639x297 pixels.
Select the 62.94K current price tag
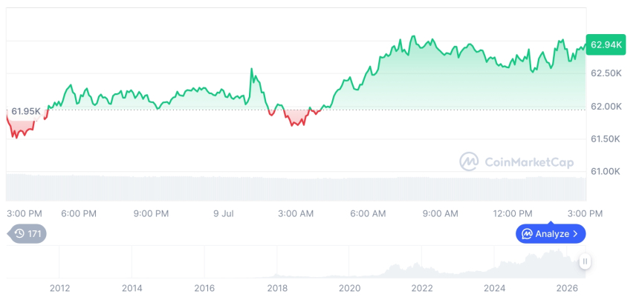tap(606, 44)
